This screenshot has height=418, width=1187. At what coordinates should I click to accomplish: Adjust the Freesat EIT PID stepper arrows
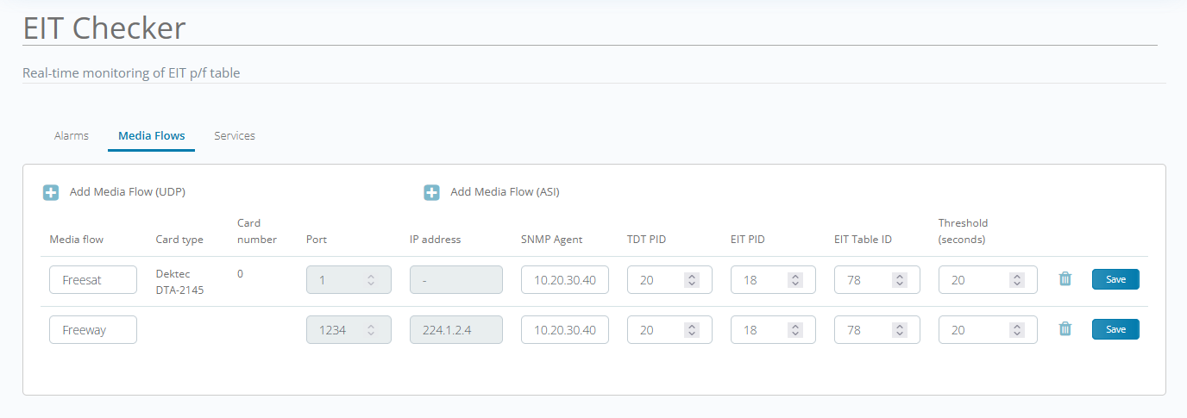795,280
